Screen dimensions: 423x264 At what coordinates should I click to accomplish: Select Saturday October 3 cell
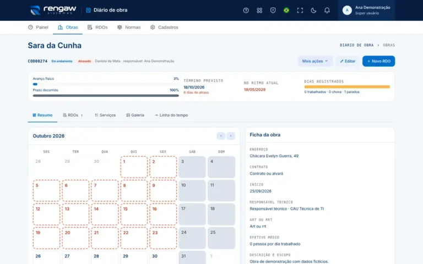pos(192,167)
